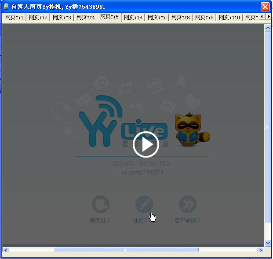Switch to the 网页YY1 tab

(14, 18)
